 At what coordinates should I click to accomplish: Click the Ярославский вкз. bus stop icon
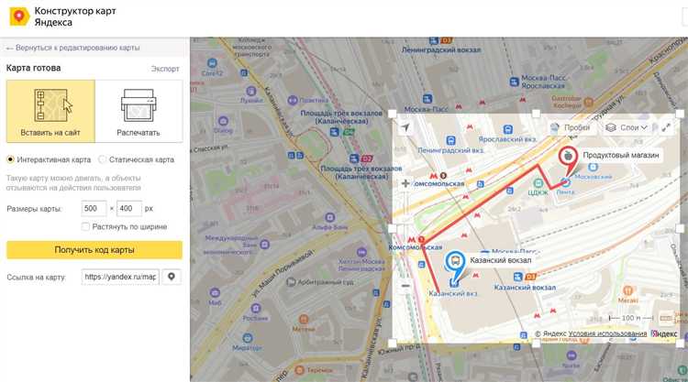507,130
